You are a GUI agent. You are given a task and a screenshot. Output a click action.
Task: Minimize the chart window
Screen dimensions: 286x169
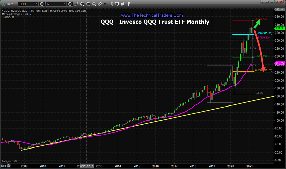pos(272,2)
